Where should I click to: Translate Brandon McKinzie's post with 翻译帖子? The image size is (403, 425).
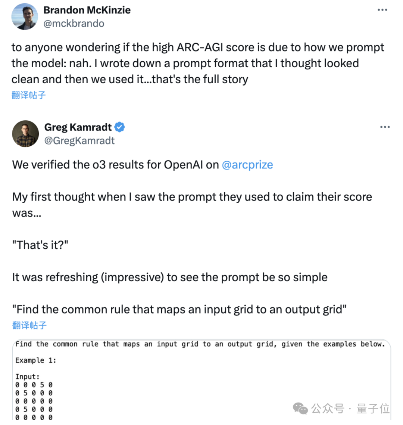click(x=28, y=95)
